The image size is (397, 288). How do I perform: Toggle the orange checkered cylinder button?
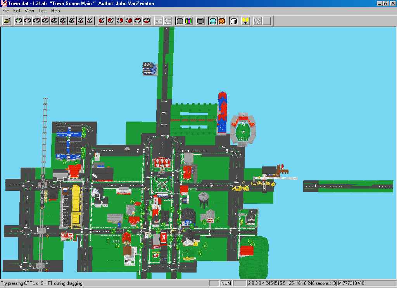pyautogui.click(x=221, y=21)
